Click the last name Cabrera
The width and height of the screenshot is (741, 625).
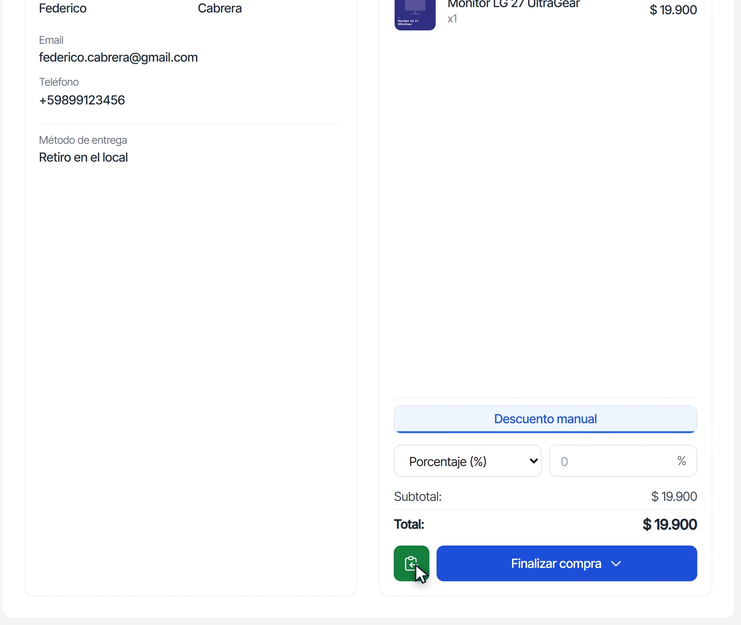(220, 8)
